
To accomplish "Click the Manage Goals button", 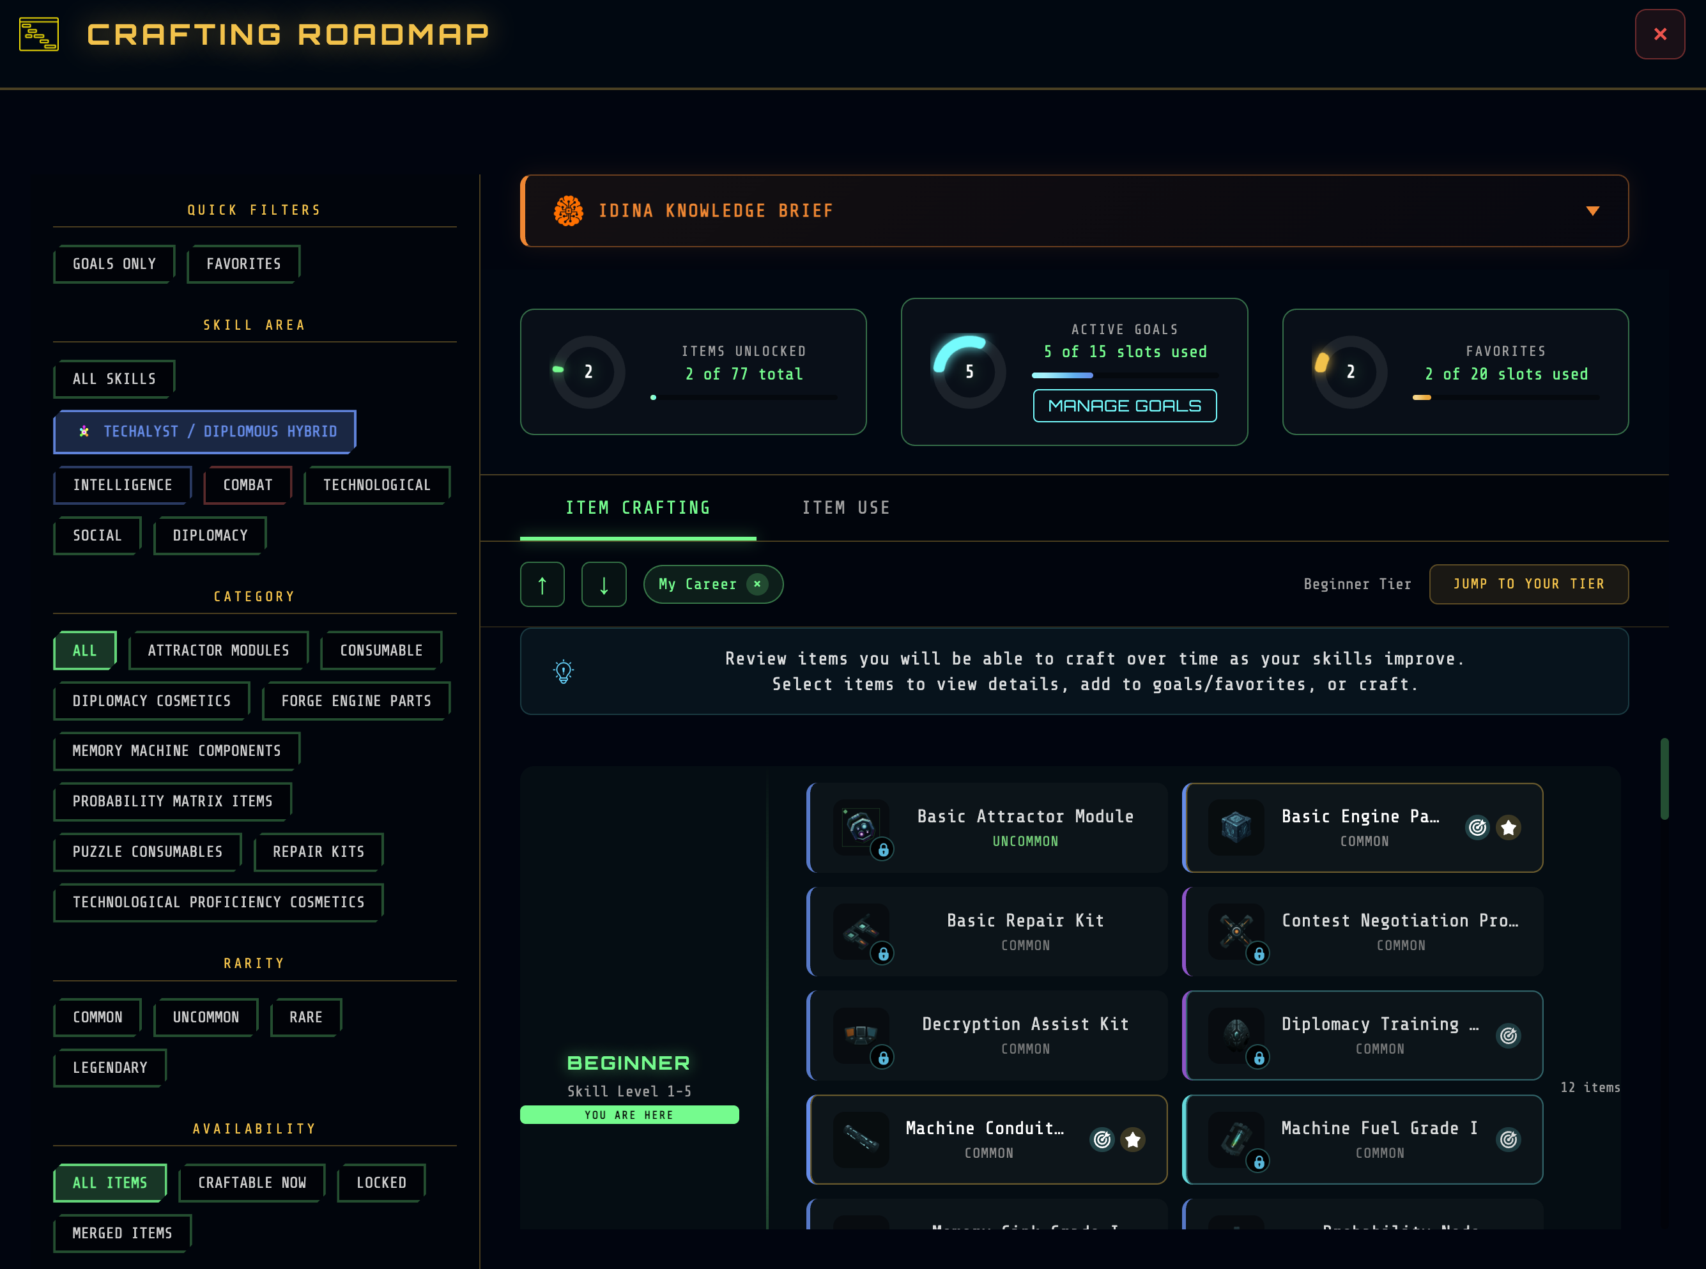I will (1125, 406).
